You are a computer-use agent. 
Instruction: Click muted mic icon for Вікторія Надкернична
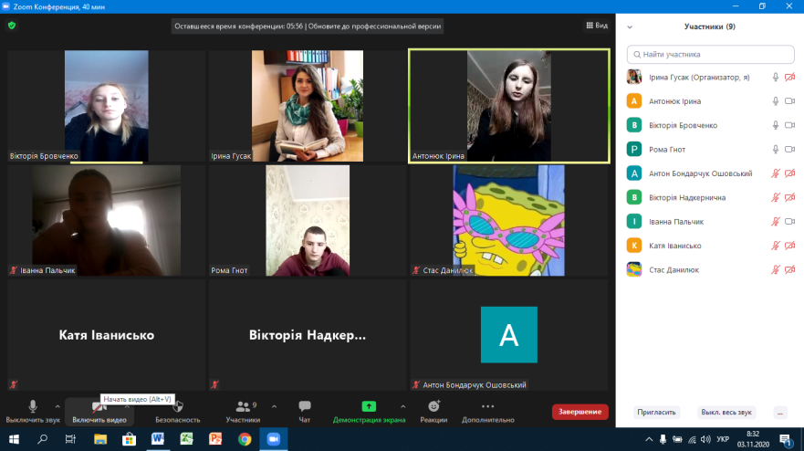click(x=776, y=197)
